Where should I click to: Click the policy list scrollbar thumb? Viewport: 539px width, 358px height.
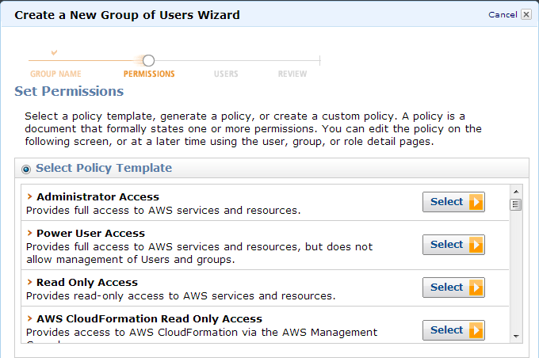coord(516,204)
